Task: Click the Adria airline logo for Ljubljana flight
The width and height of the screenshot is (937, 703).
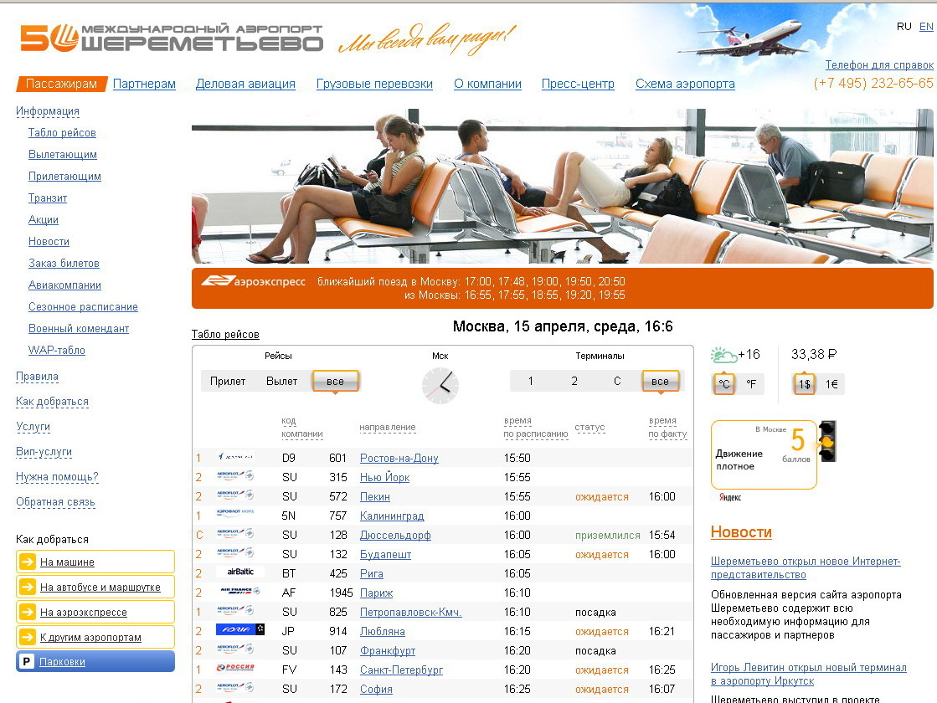Action: point(239,630)
